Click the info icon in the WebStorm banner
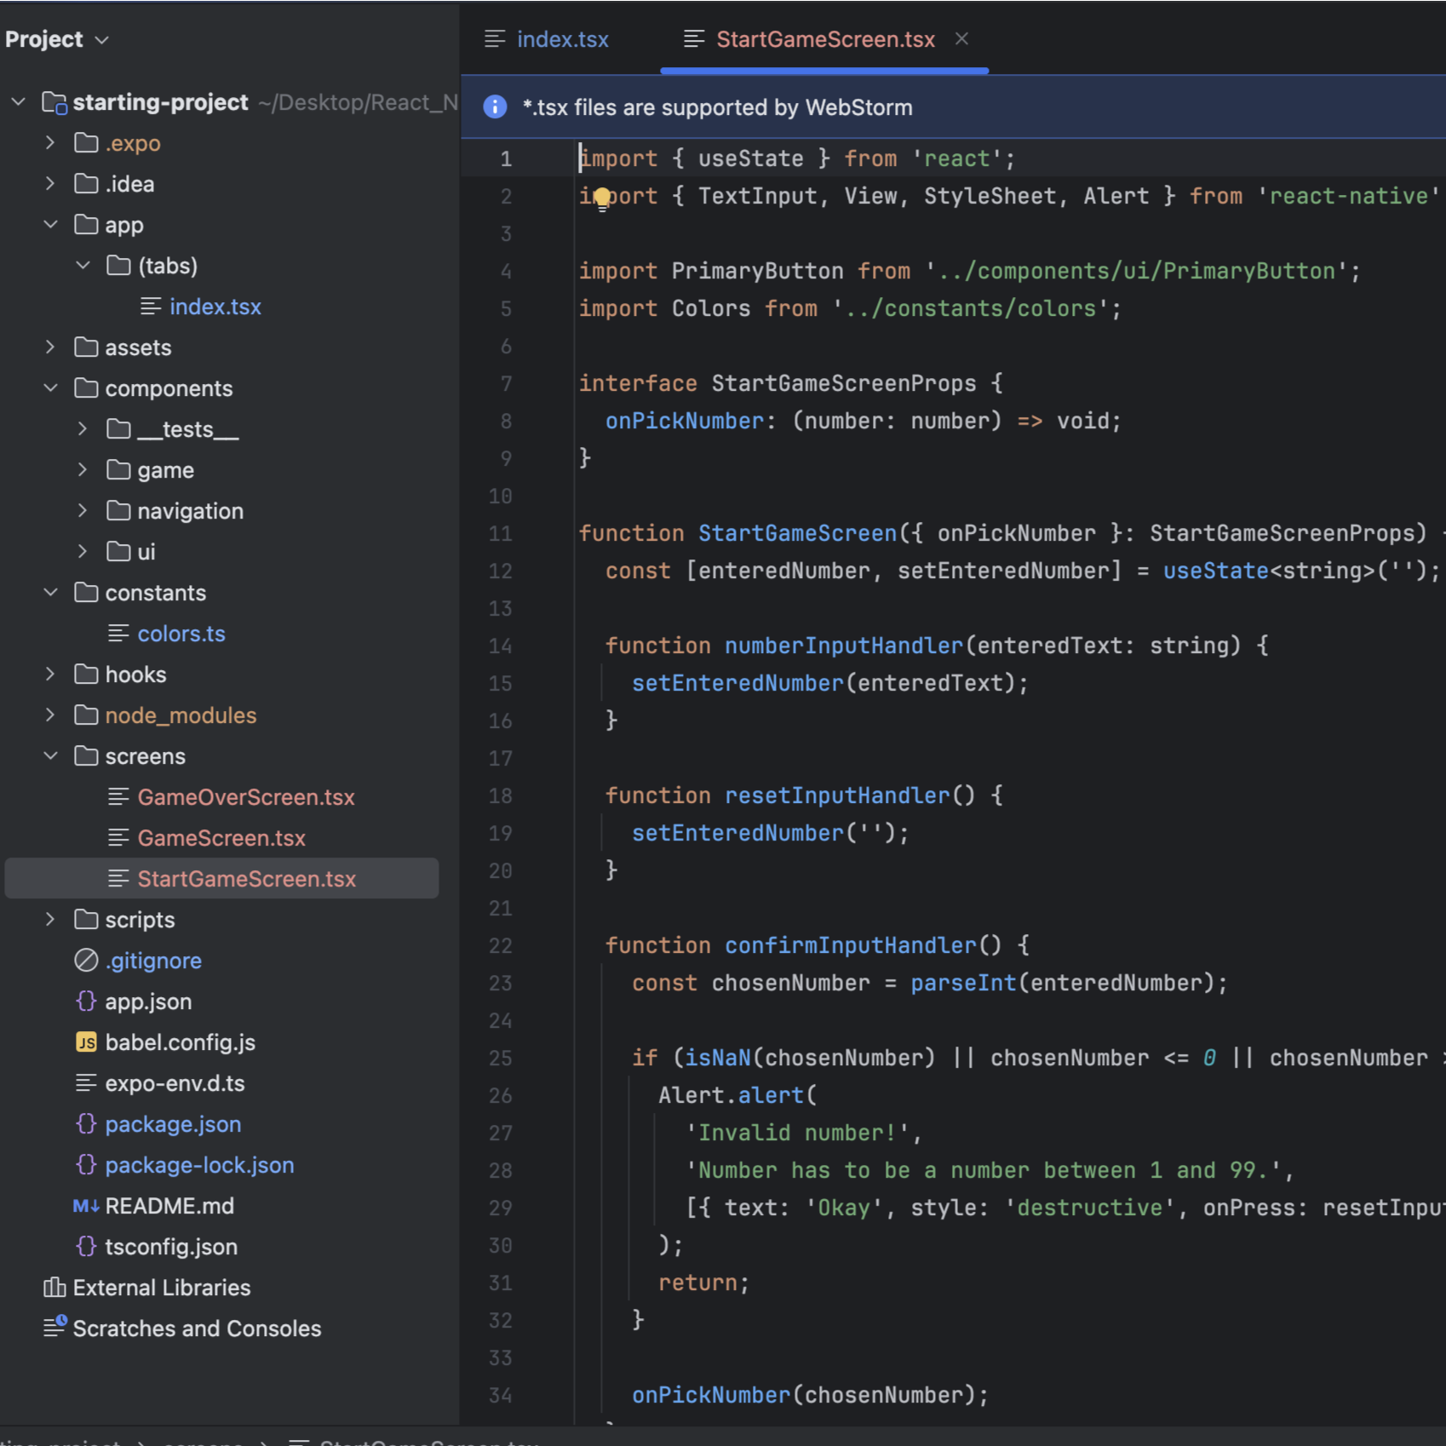 coord(495,107)
